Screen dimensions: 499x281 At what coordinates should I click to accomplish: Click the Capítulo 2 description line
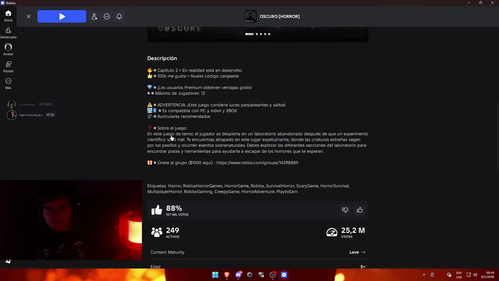(195, 70)
